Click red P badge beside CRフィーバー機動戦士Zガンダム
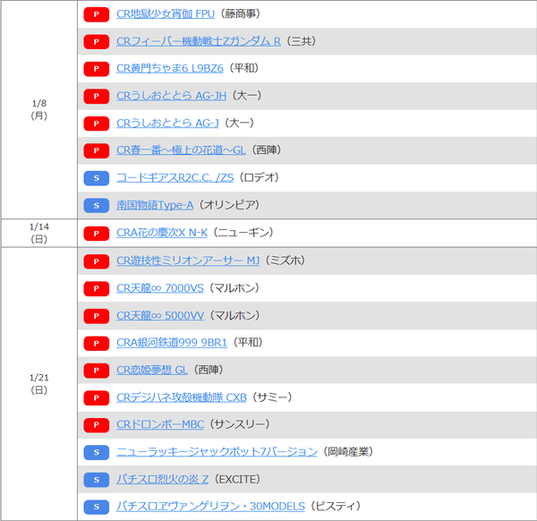Image resolution: width=537 pixels, height=521 pixels. (x=97, y=42)
